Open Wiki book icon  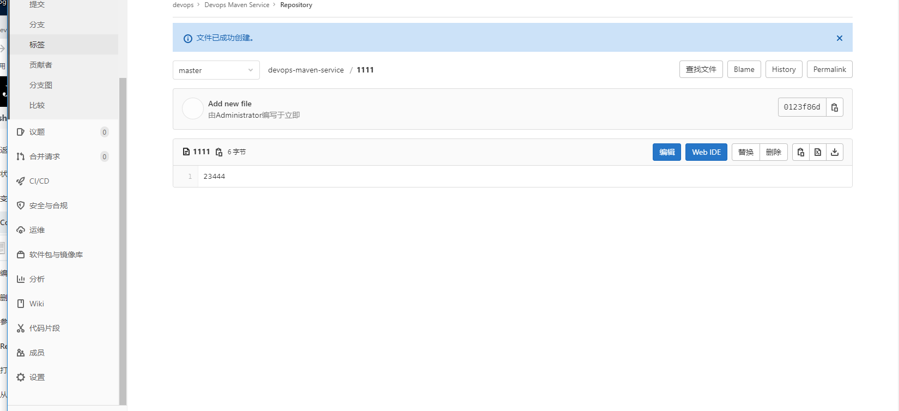coord(21,304)
